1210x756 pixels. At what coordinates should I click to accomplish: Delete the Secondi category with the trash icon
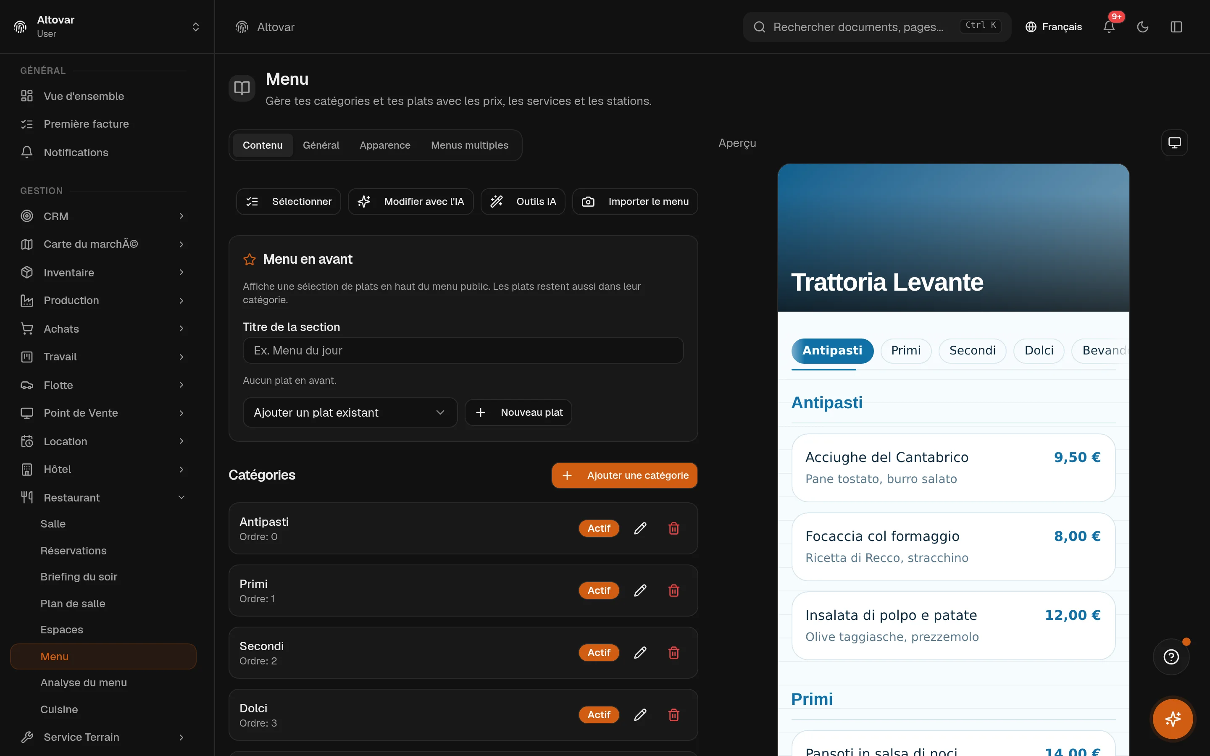pos(673,653)
